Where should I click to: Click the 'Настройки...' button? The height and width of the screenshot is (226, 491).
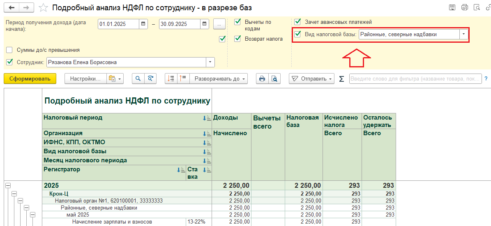click(x=85, y=79)
